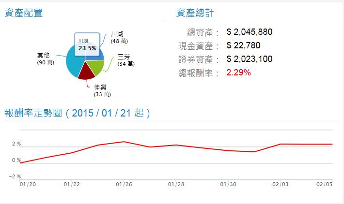Click the 證券資產 label
Screen dimensions: 344x204
click(x=199, y=59)
